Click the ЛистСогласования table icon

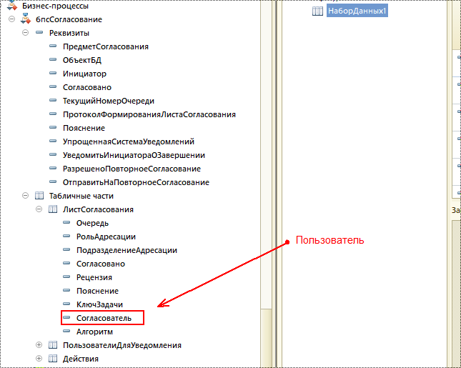[53, 209]
